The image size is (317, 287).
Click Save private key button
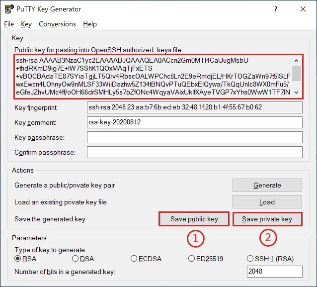point(267,219)
